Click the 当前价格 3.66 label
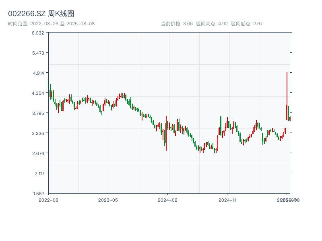Screen dimensions: 322x241 (x=177, y=24)
